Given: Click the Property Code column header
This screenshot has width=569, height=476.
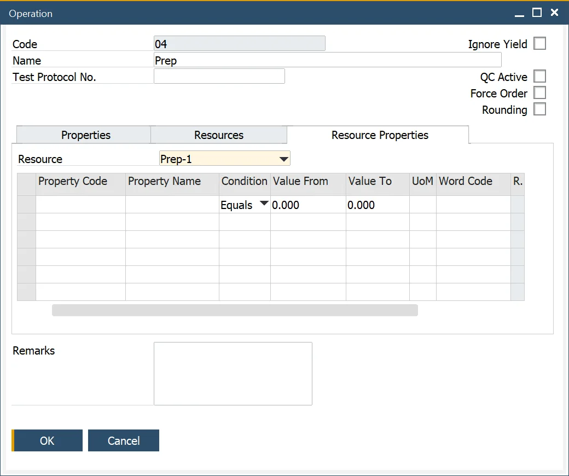Looking at the screenshot, I should (73, 181).
